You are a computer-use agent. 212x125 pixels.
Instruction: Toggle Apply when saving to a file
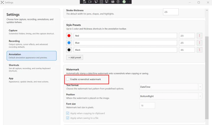click(68, 118)
